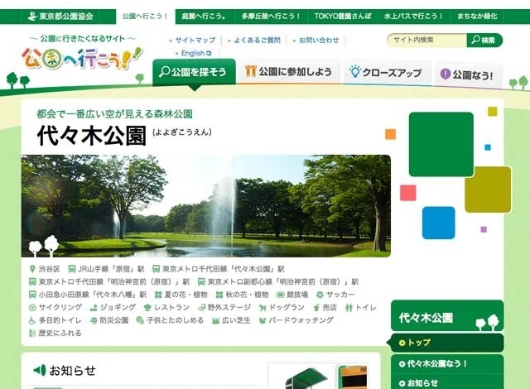This screenshot has width=530, height=389.
Task: Click the 小田急小田原線「代々木八幡」駅 tag
Action: (x=88, y=295)
